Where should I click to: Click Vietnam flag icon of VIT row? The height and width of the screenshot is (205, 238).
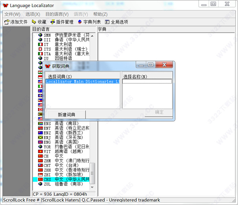40,151
